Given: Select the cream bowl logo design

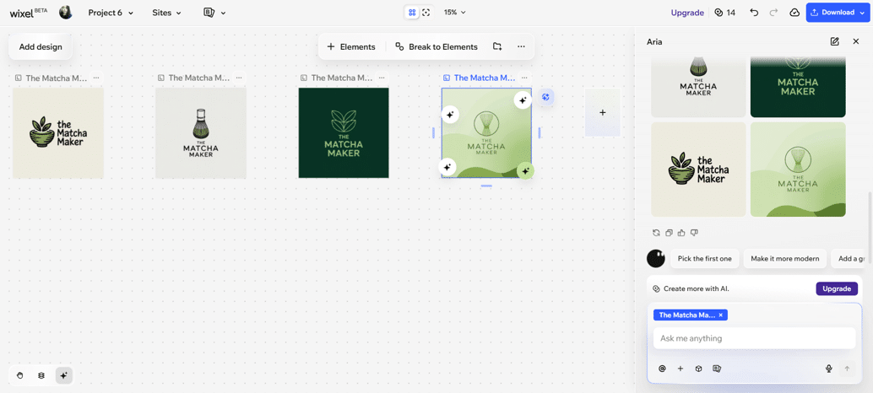Looking at the screenshot, I should coord(58,133).
